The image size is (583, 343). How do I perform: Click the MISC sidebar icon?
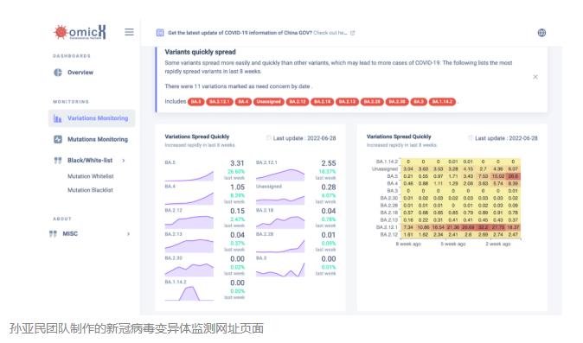tap(53, 233)
